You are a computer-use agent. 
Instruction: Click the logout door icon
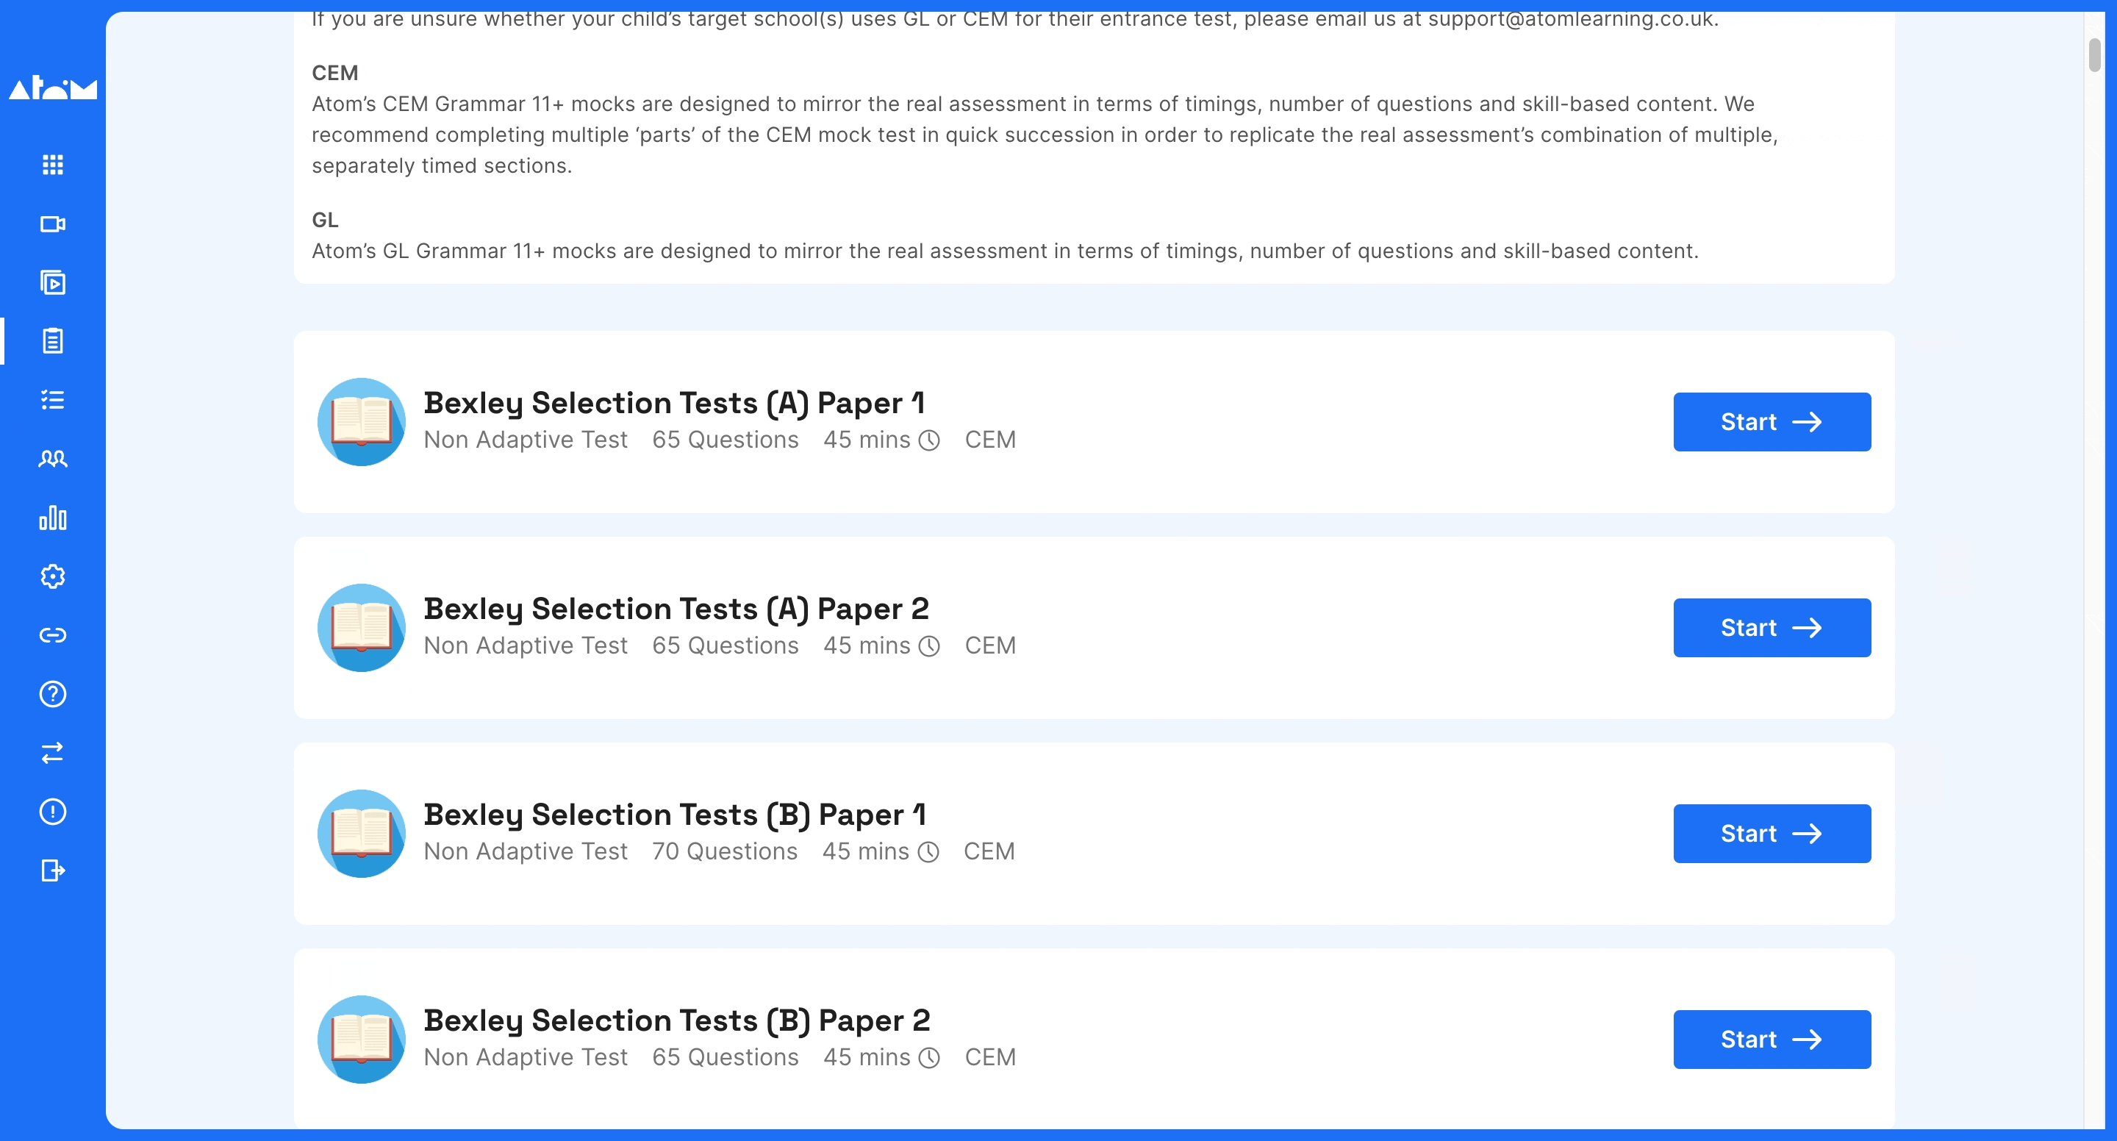click(53, 870)
